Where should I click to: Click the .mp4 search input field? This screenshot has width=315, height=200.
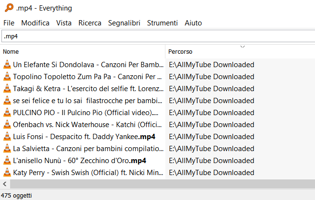point(158,36)
